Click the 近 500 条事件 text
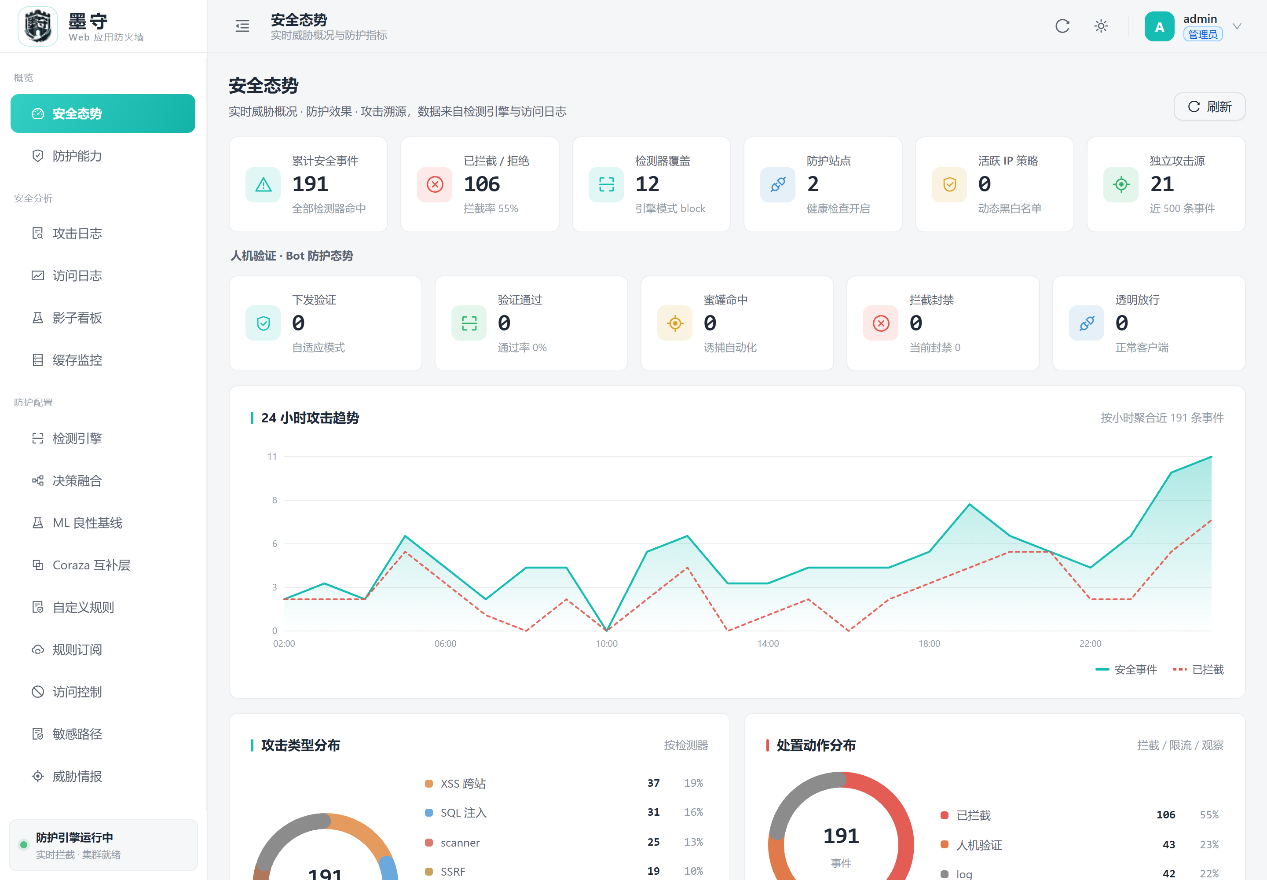 point(1182,209)
